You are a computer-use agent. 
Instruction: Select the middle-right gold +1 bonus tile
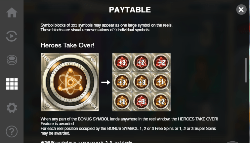[161, 82]
